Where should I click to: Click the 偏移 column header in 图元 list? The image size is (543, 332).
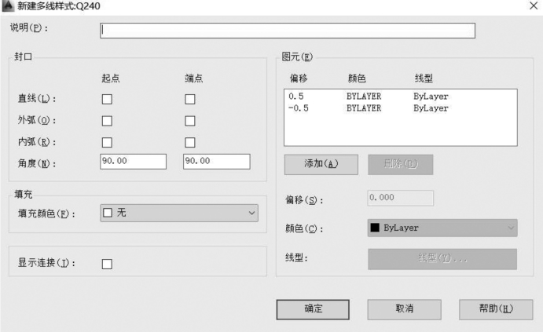point(299,78)
